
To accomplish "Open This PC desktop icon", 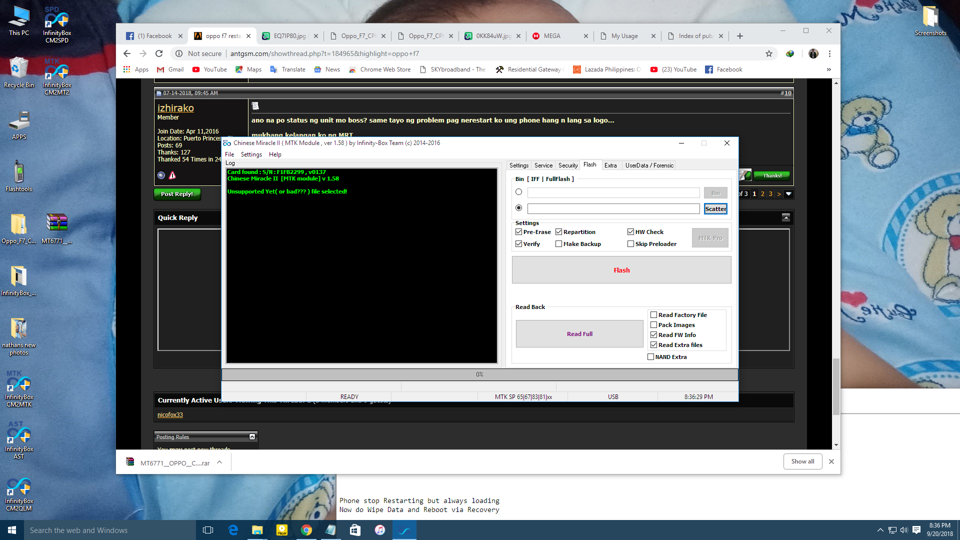I will [x=18, y=21].
